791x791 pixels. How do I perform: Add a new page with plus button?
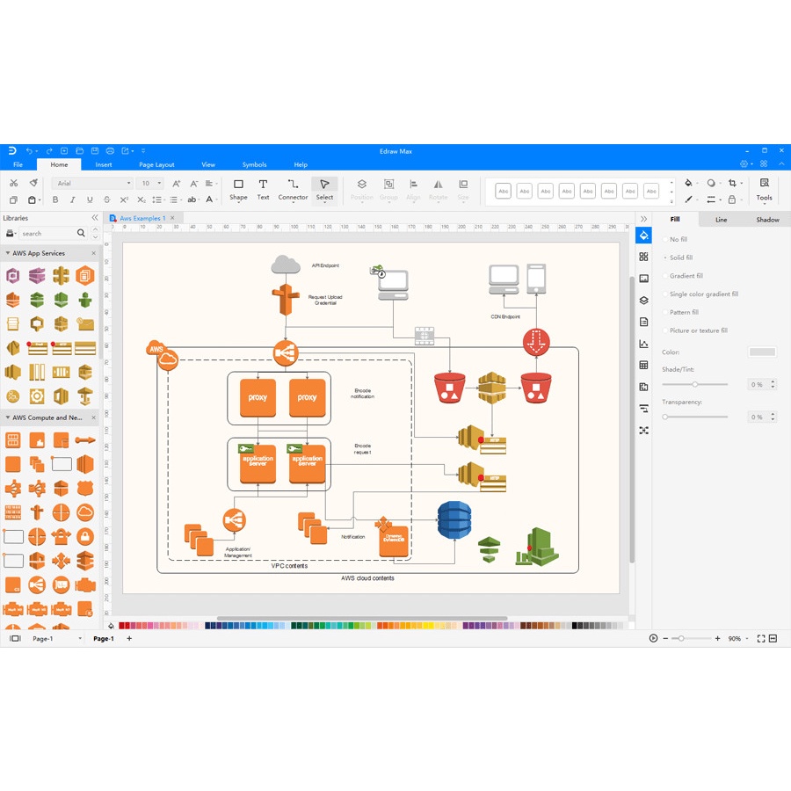(x=129, y=638)
